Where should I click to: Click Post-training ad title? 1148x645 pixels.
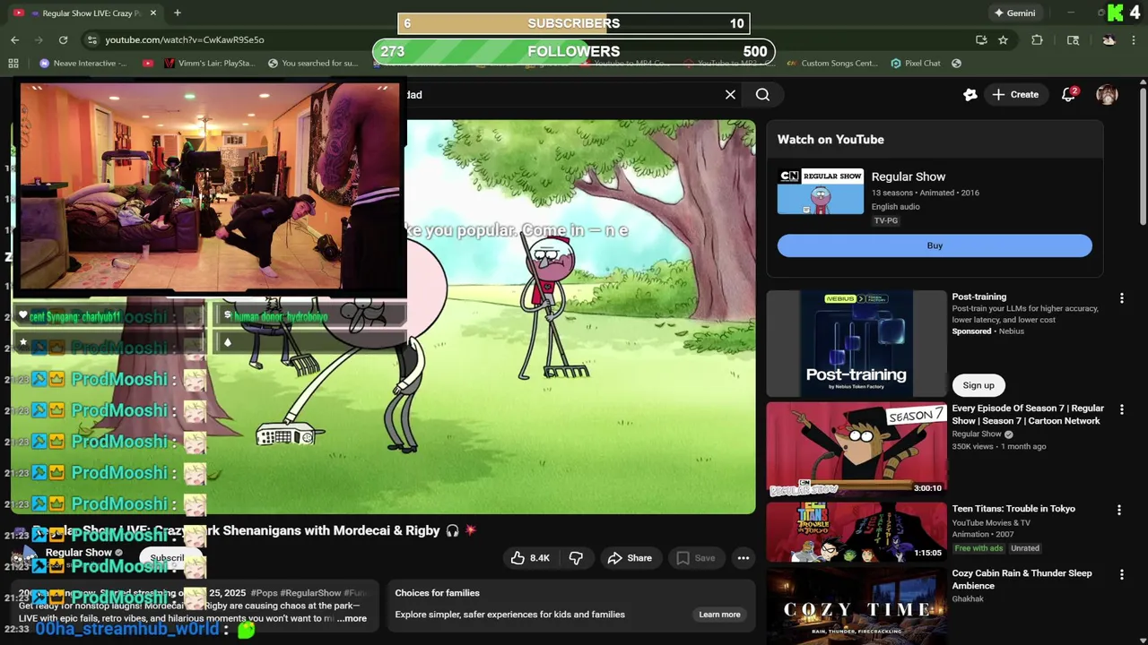tap(978, 297)
